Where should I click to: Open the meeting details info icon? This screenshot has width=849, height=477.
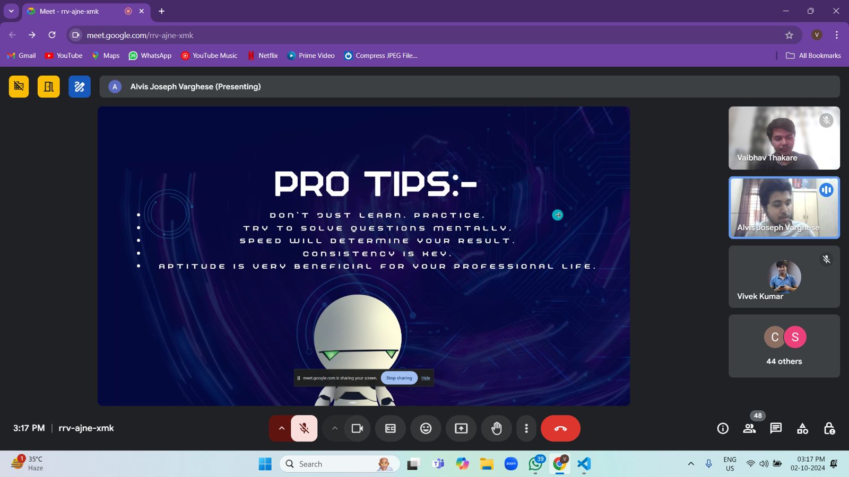click(723, 428)
